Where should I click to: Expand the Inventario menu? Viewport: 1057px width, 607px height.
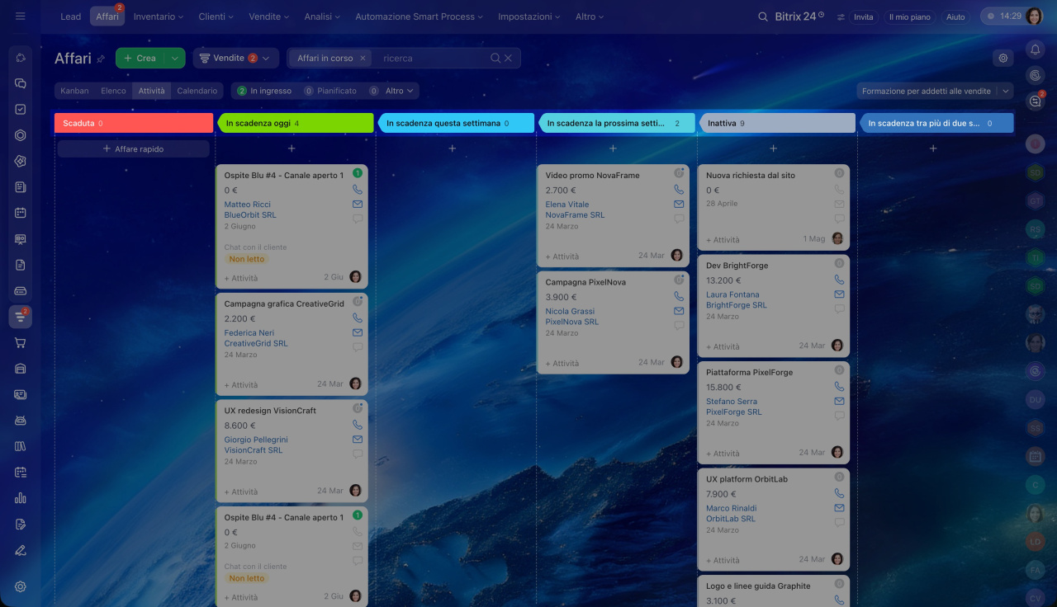(159, 16)
